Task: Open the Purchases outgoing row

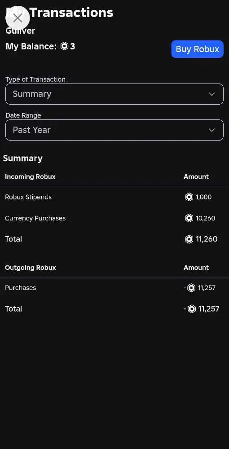Action: click(x=114, y=288)
